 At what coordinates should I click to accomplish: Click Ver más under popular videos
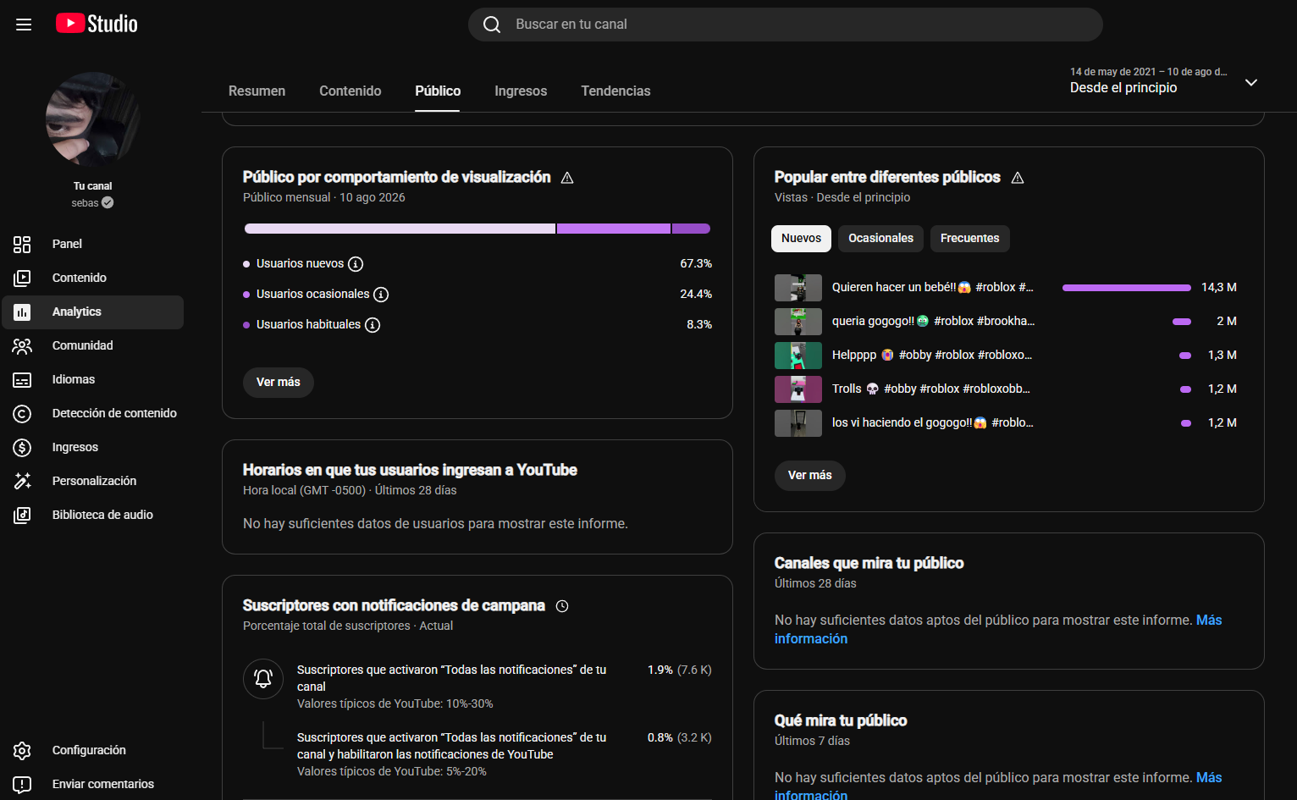pyautogui.click(x=810, y=476)
